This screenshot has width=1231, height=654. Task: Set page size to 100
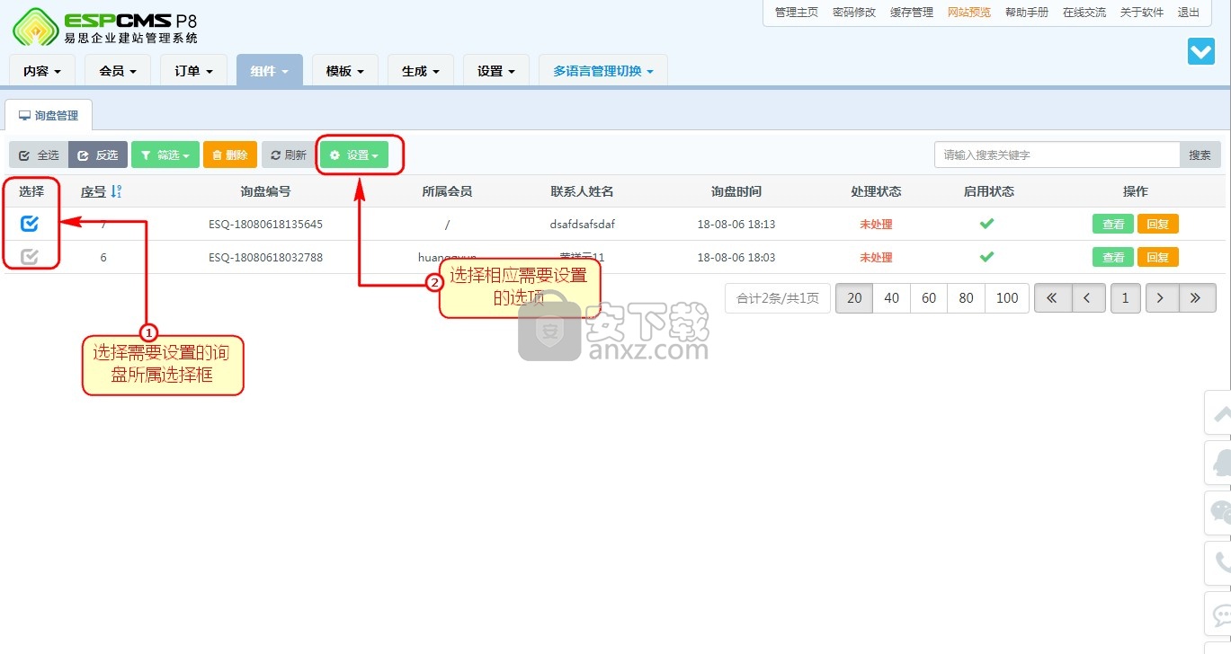[1007, 298]
